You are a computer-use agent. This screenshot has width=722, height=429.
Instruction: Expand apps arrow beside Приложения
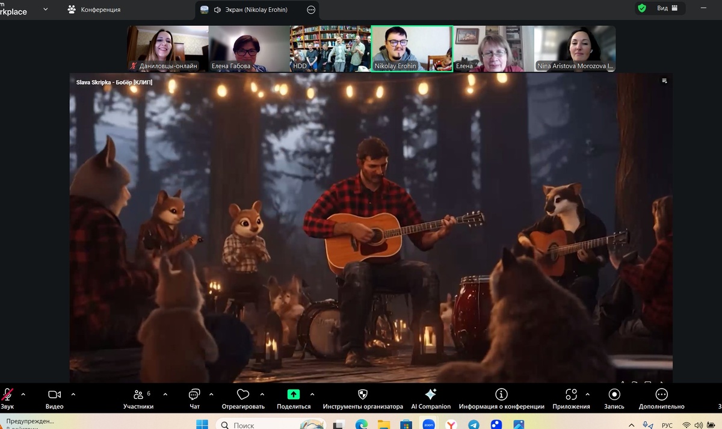click(587, 395)
